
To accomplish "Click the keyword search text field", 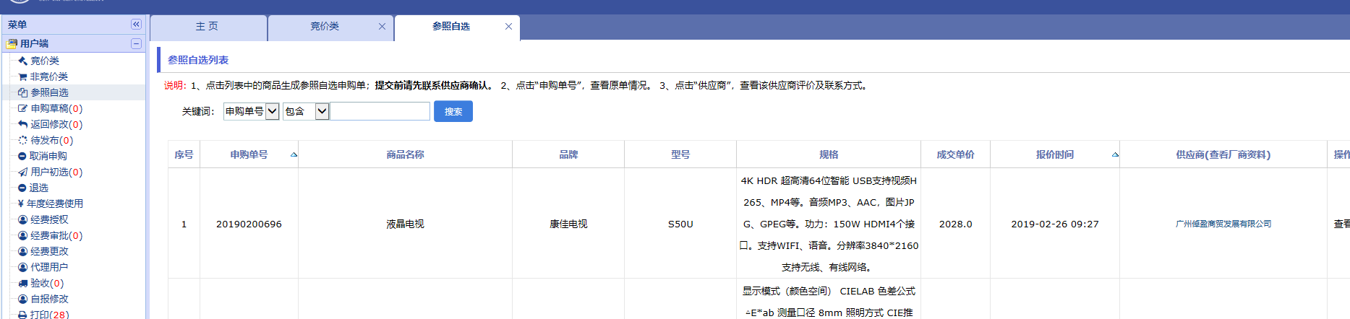I will pyautogui.click(x=380, y=111).
